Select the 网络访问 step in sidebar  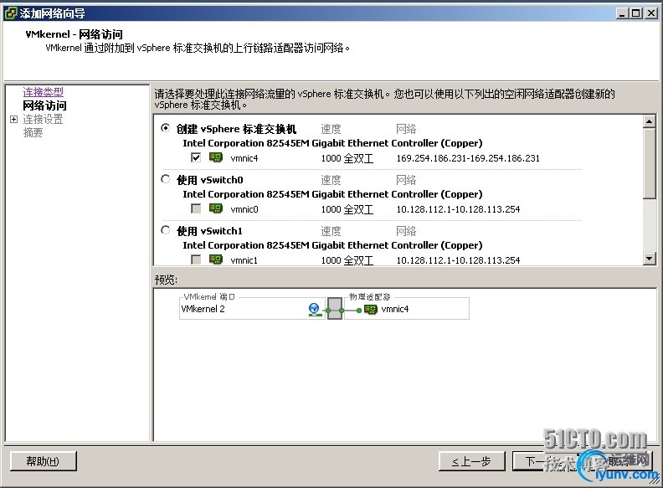pos(44,105)
